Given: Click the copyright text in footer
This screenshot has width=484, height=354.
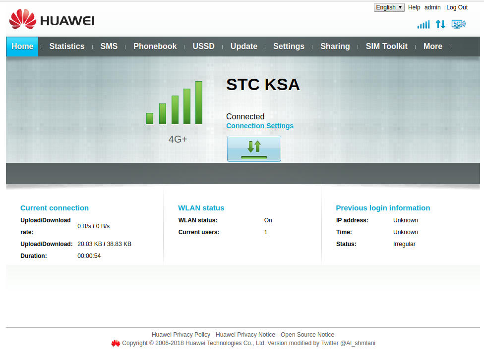Looking at the screenshot, I should (248, 343).
